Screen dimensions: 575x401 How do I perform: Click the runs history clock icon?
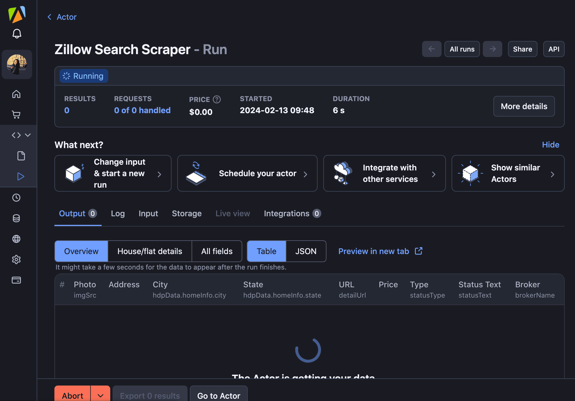point(17,197)
